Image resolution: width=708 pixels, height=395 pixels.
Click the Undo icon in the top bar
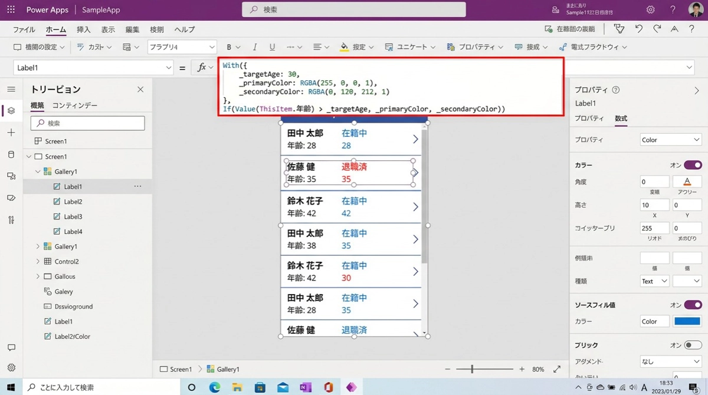639,29
